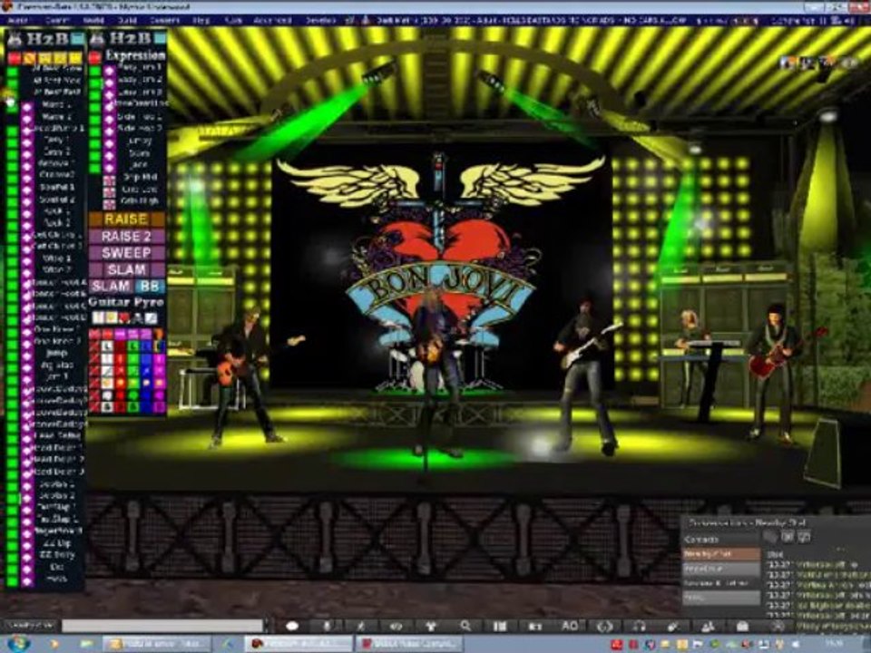
Task: Click the red button atop left H2B HUD
Action: (x=14, y=58)
